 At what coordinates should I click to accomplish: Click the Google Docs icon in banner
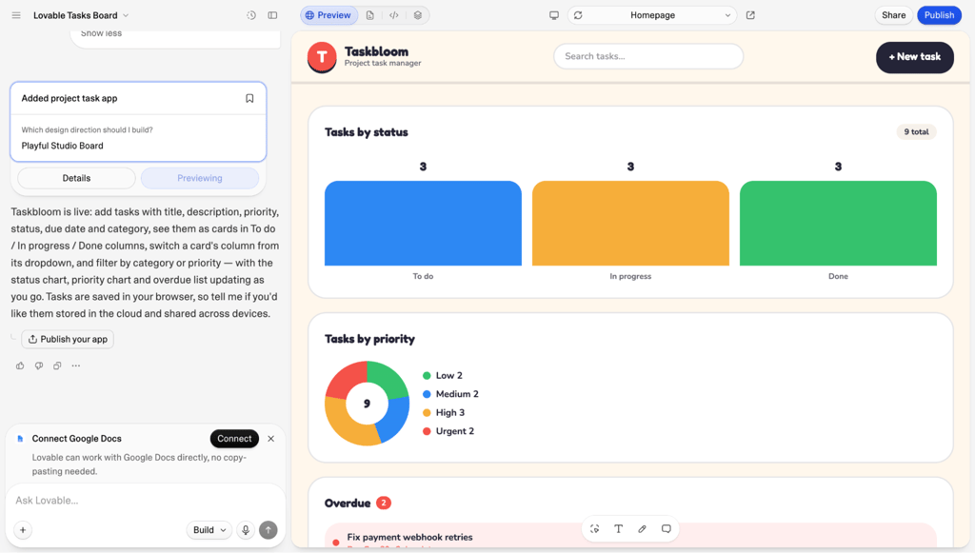coord(20,439)
